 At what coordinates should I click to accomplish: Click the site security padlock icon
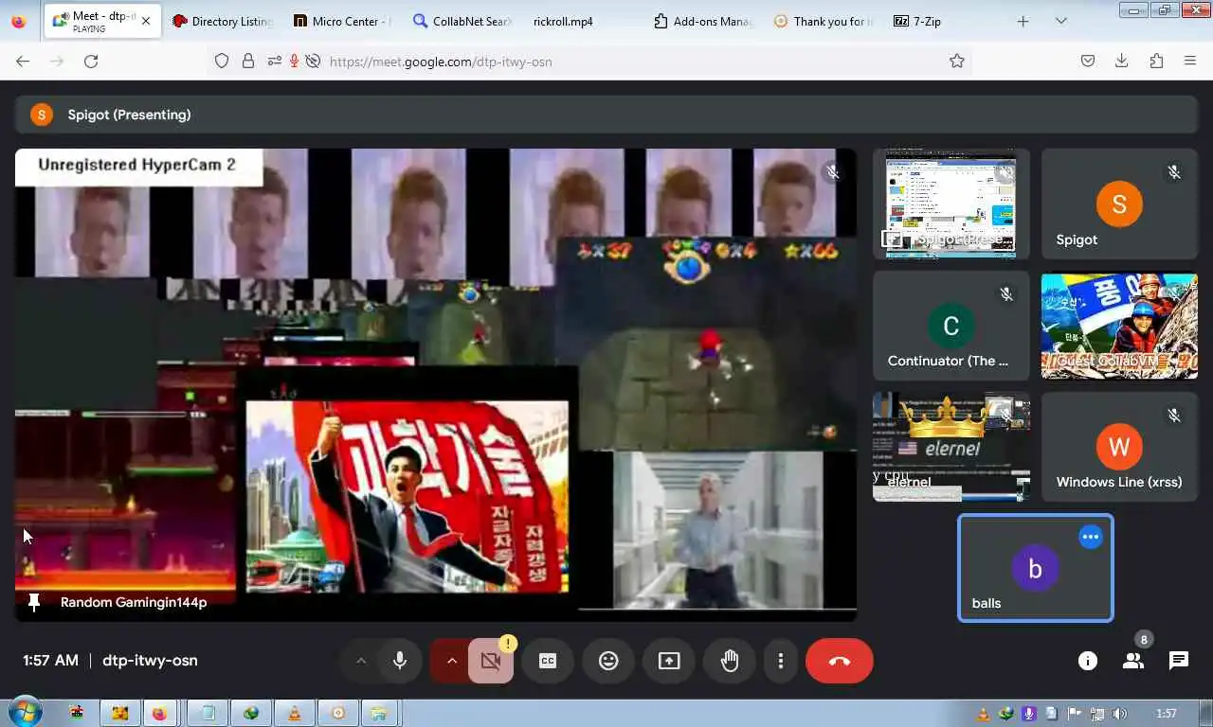[x=248, y=61]
